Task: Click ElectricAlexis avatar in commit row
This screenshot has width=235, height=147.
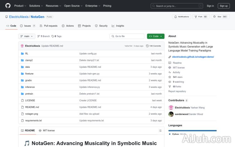Action: [22, 46]
